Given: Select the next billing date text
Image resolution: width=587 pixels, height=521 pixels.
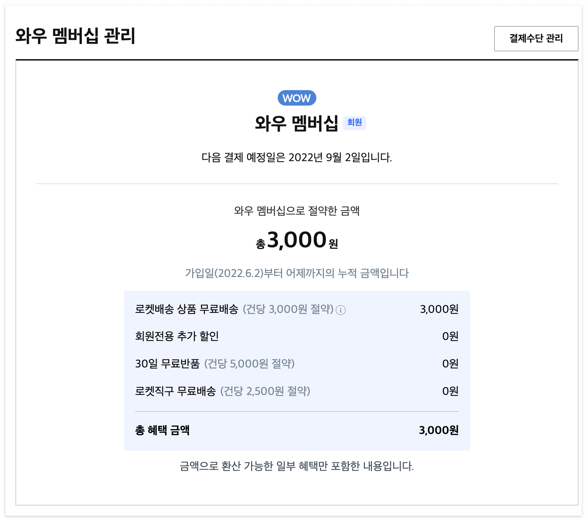Looking at the screenshot, I should 297,157.
